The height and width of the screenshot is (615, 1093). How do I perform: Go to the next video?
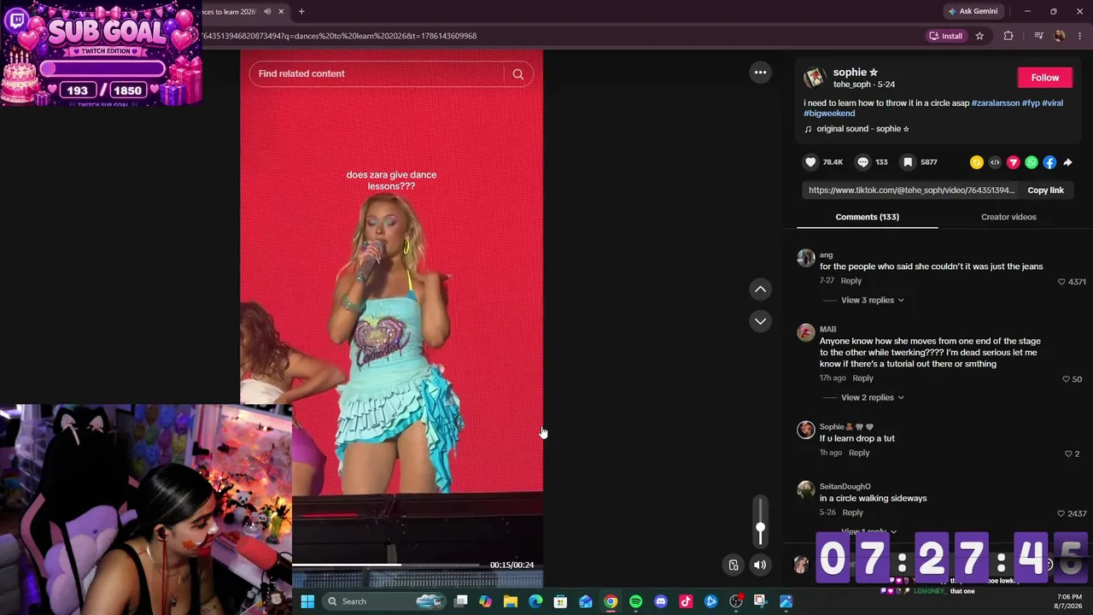[760, 321]
